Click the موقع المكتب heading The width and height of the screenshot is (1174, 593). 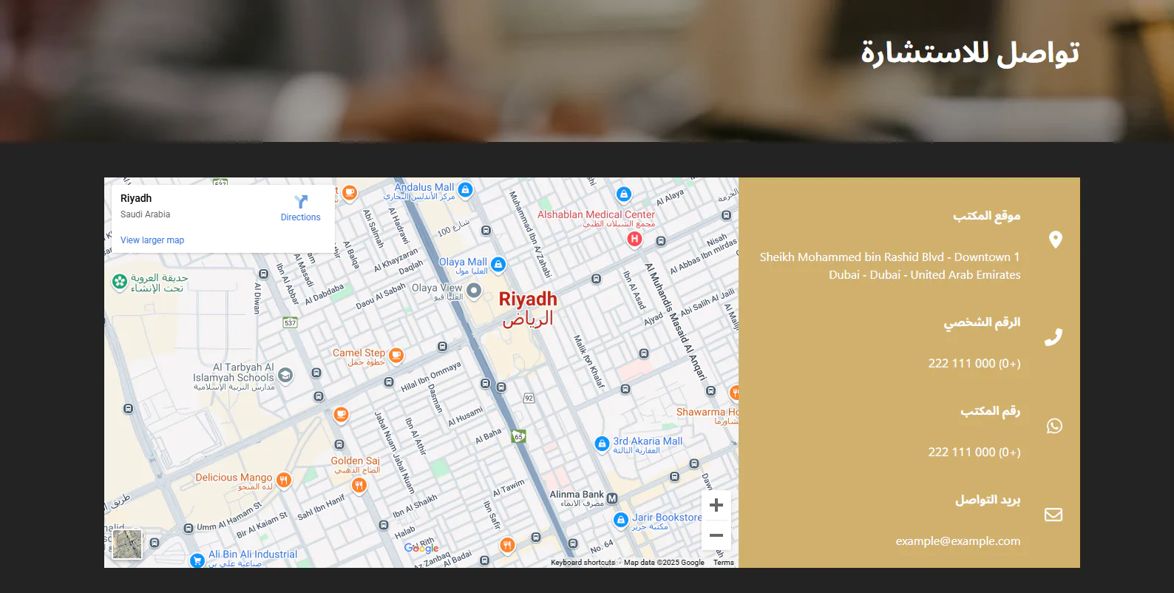click(987, 216)
